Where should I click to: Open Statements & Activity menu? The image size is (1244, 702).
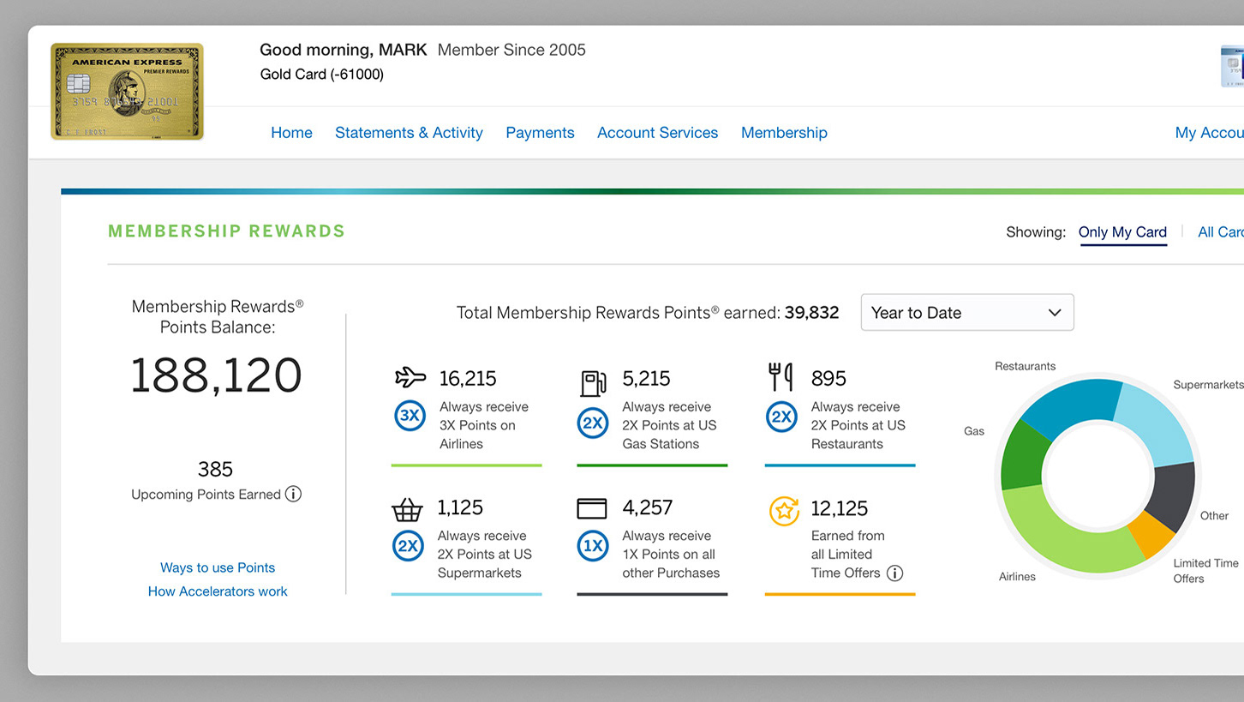pyautogui.click(x=409, y=133)
